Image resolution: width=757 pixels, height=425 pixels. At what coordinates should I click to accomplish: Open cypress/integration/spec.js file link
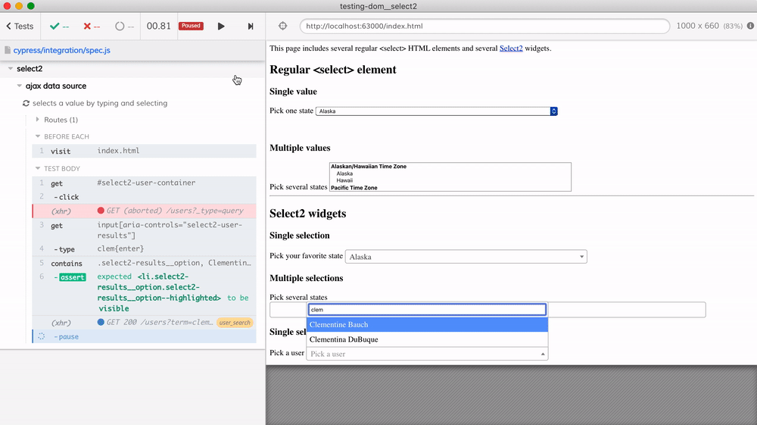pos(61,50)
